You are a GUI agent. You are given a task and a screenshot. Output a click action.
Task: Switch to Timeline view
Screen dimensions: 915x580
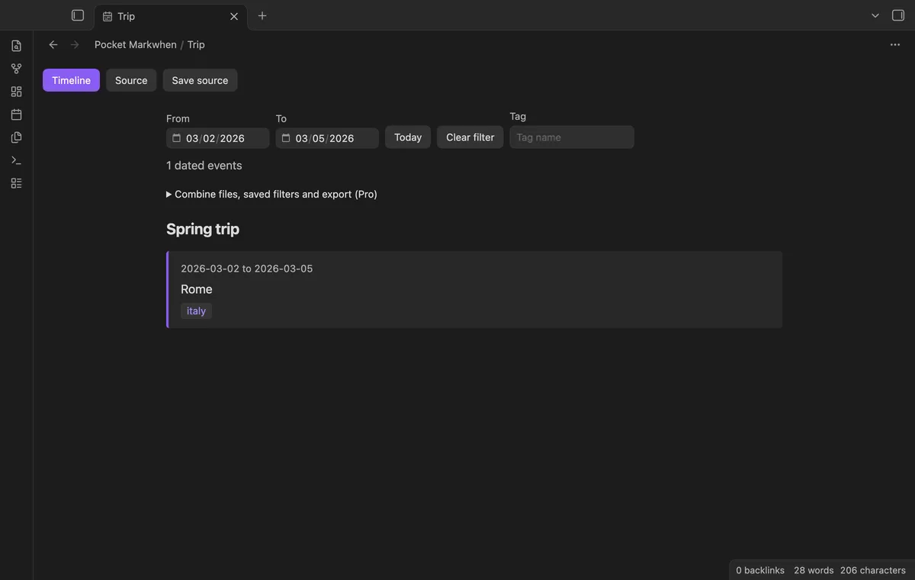(71, 80)
